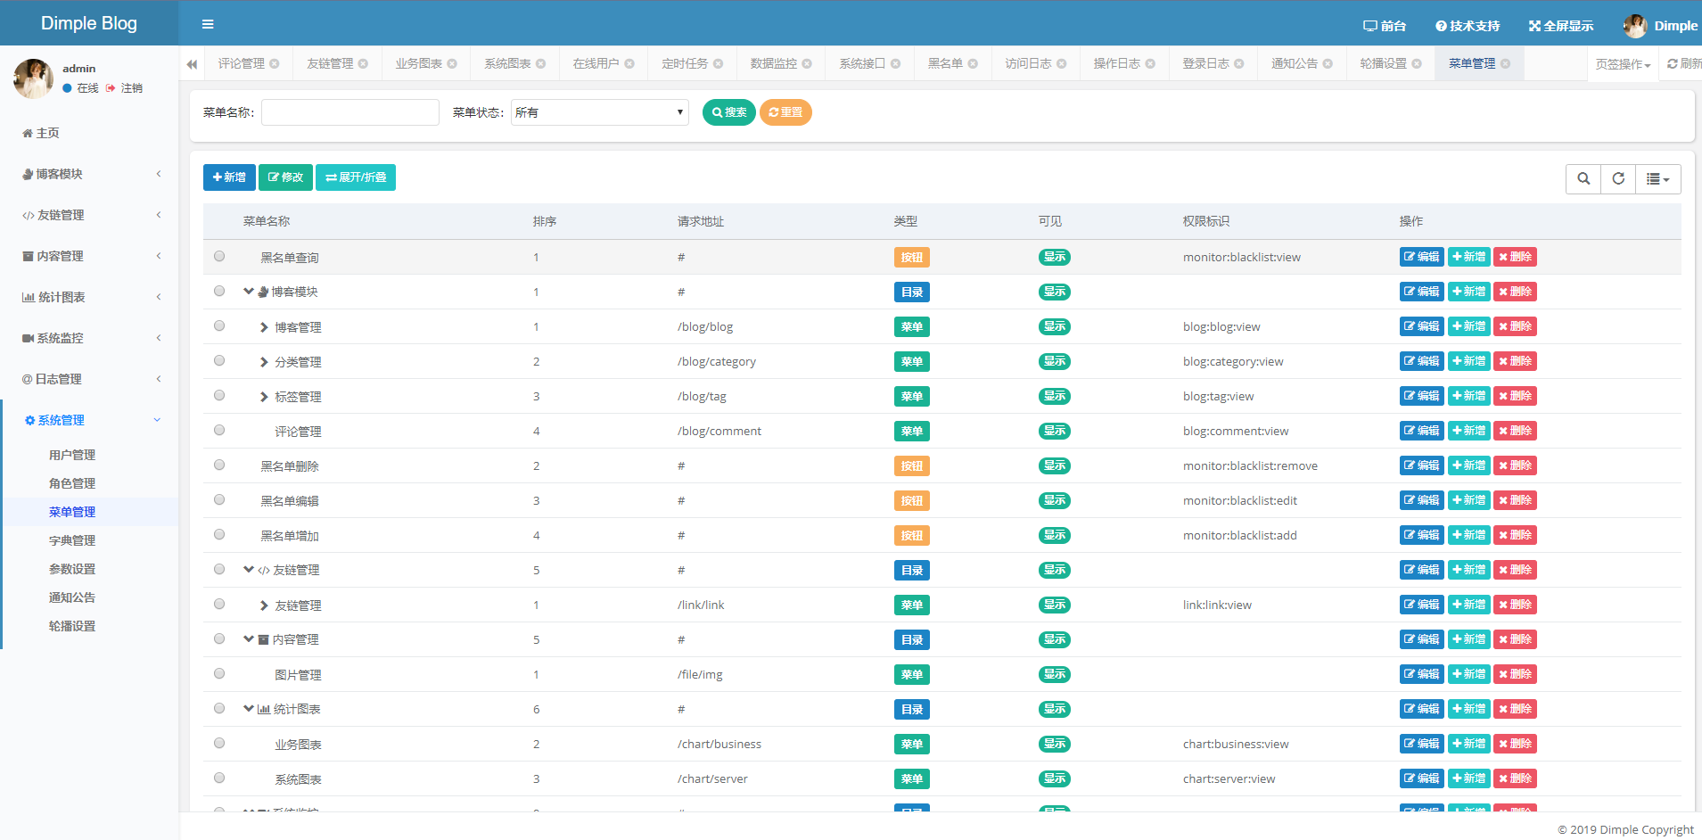Viewport: 1702px width, 840px height.
Task: Open 前台 front-end monitor link
Action: (1385, 26)
